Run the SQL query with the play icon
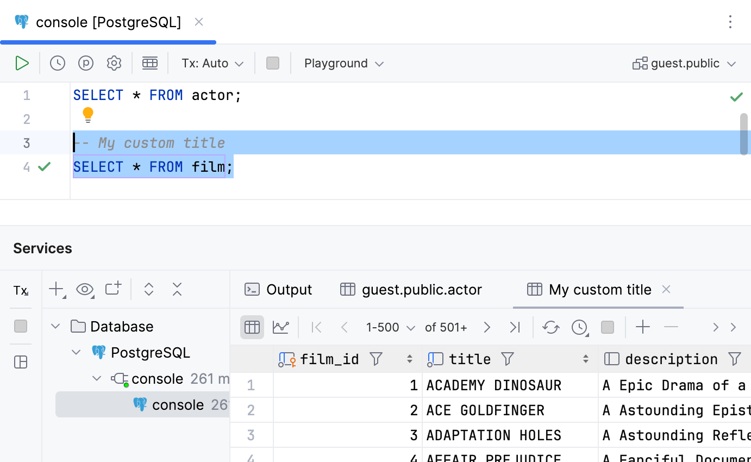This screenshot has width=751, height=462. coord(22,63)
